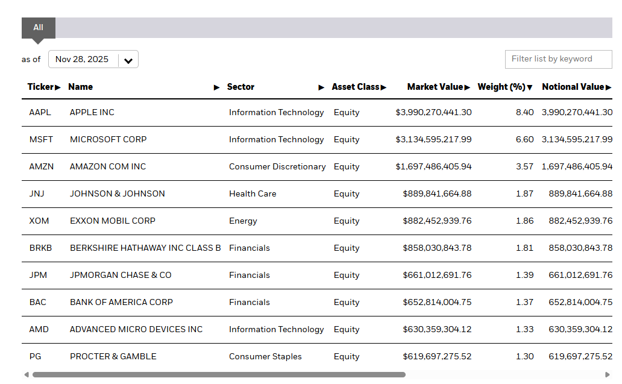Click the horizontal scrollbar thumb
Viewport: 622px width, 384px height.
click(218, 375)
